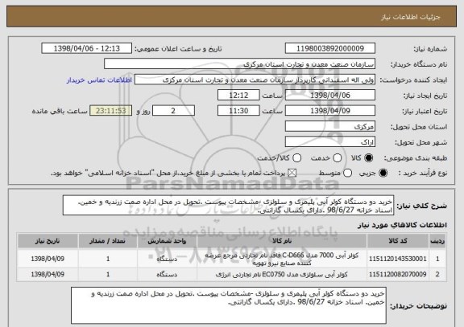This screenshot has width=464, height=327.
Task: Click quantity cell of row 1
Action: (x=108, y=259)
